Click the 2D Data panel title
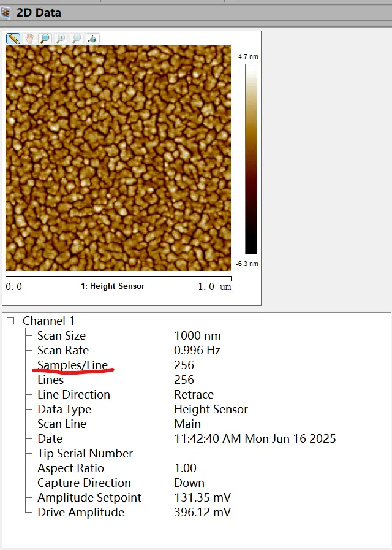The width and height of the screenshot is (392, 550). pyautogui.click(x=39, y=12)
